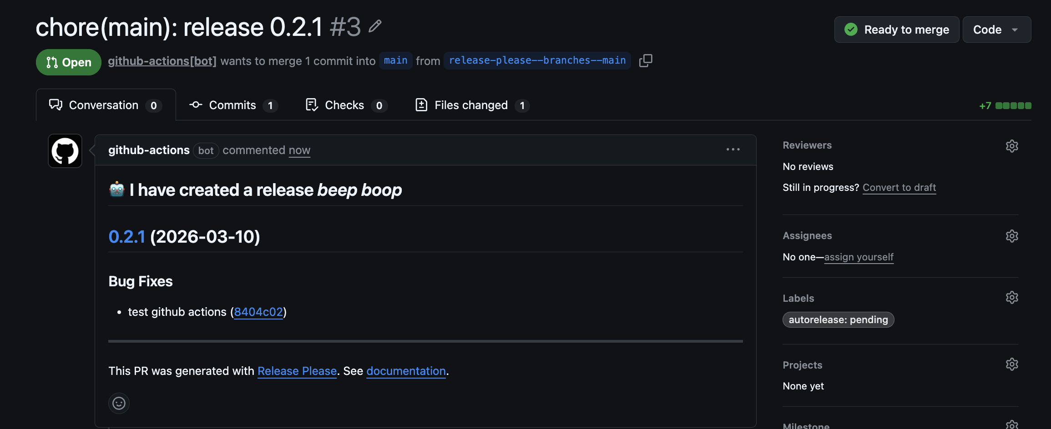Follow the Release Please documentation link

405,371
